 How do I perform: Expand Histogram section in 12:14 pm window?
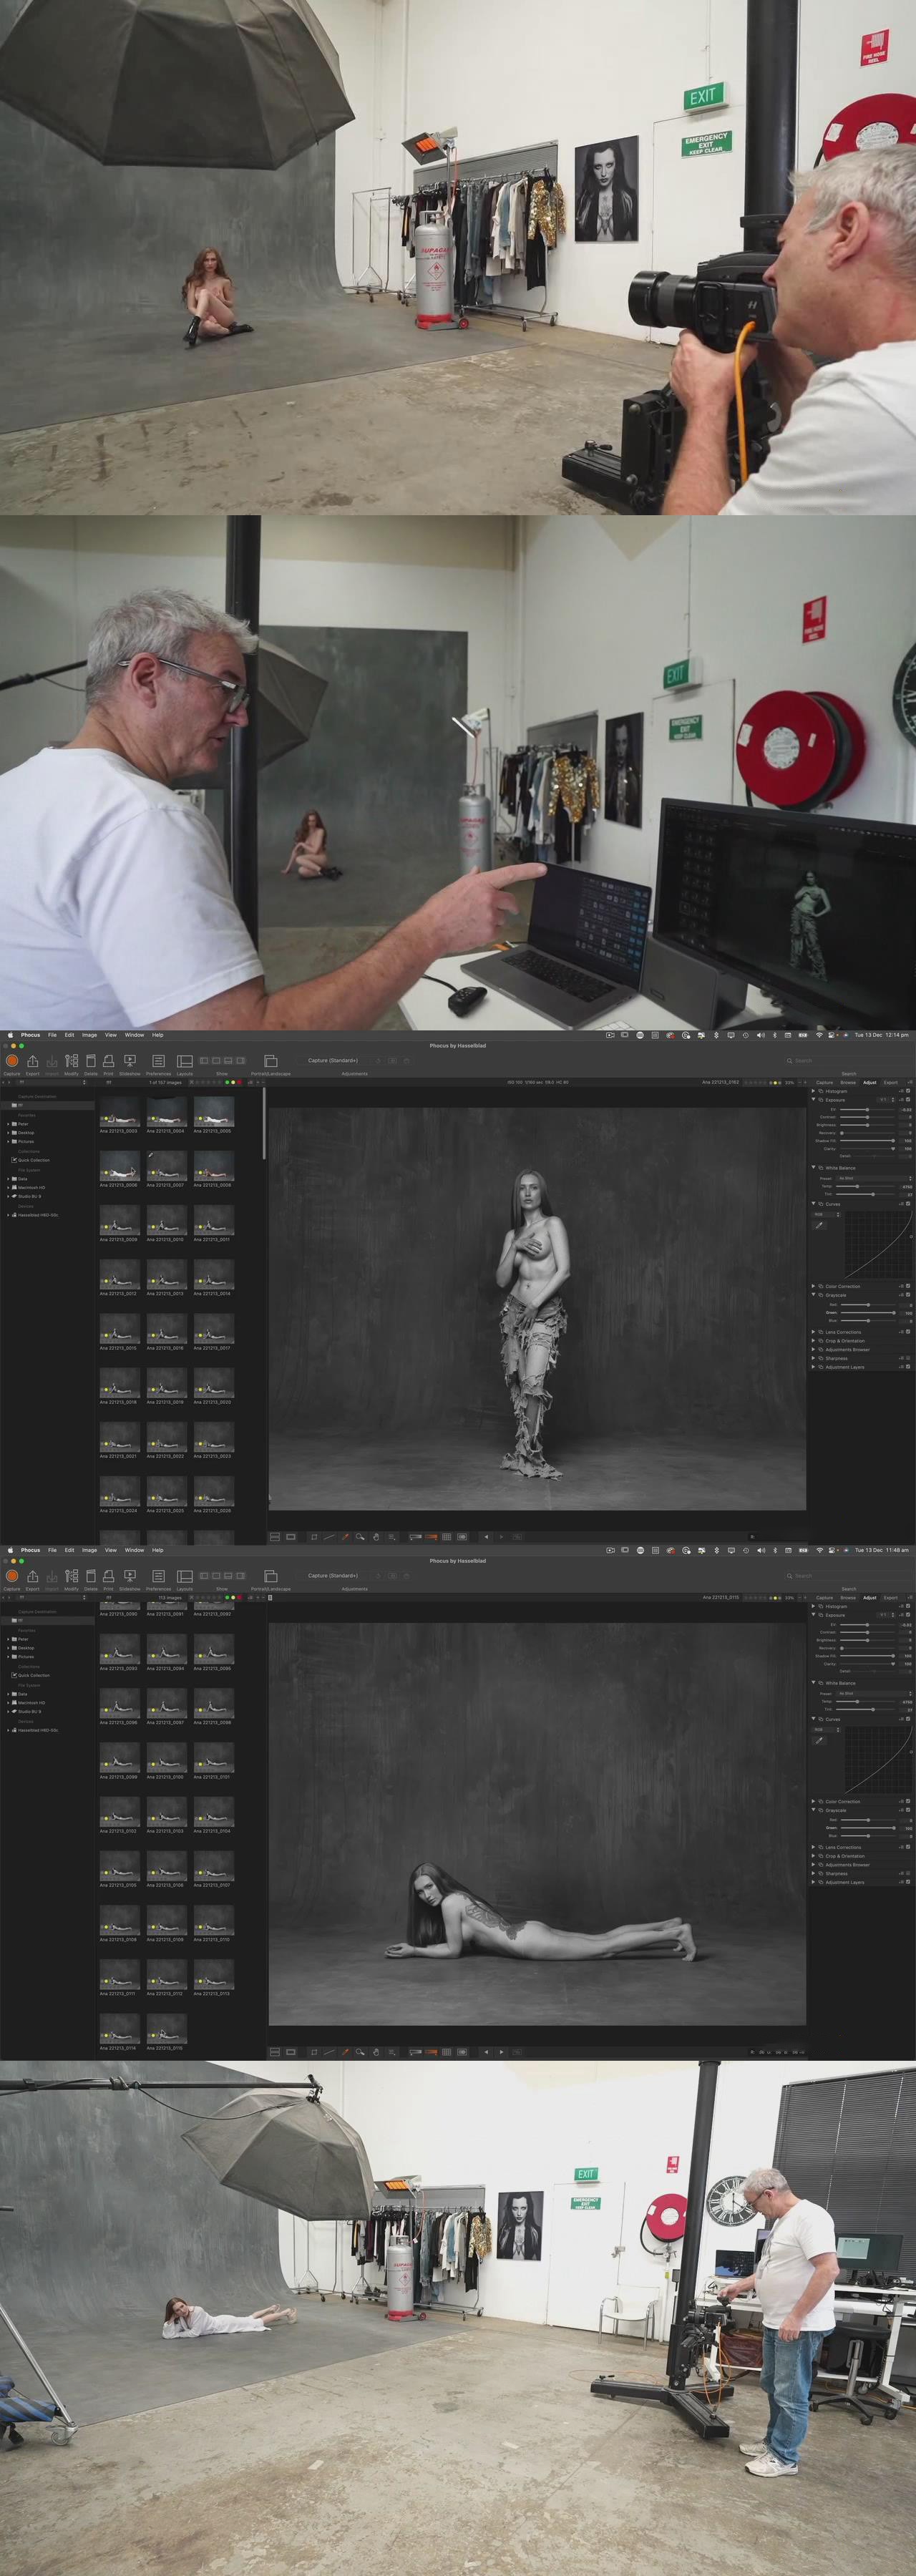pyautogui.click(x=813, y=1091)
